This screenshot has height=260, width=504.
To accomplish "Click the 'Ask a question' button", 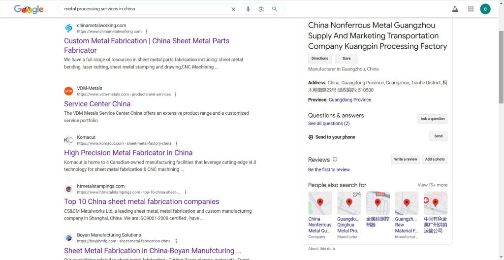I will tap(432, 119).
